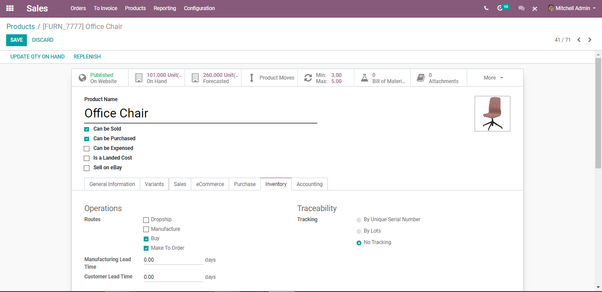Viewport: 602px width, 292px height.
Task: Open the Reporting menu
Action: click(x=165, y=8)
